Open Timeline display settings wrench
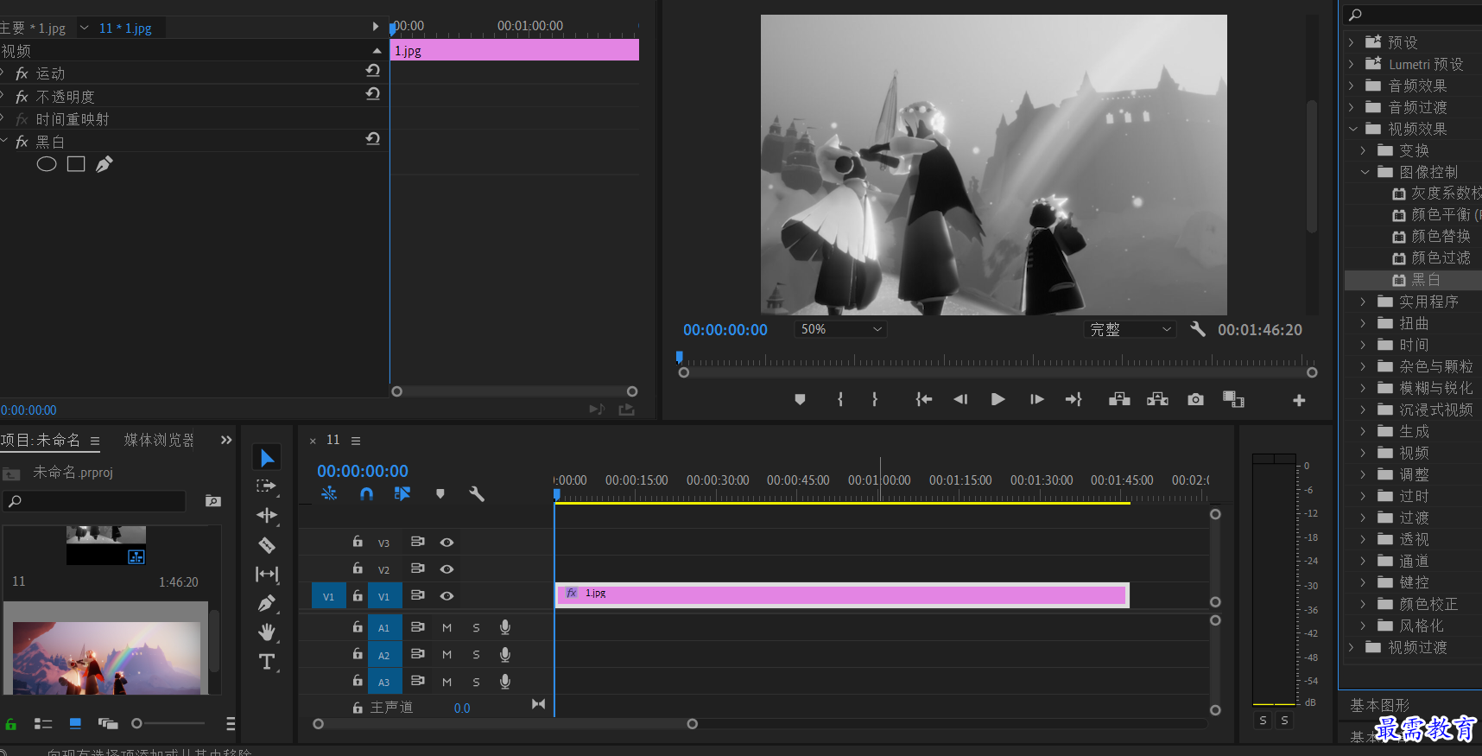This screenshot has height=756, width=1482. (x=477, y=494)
